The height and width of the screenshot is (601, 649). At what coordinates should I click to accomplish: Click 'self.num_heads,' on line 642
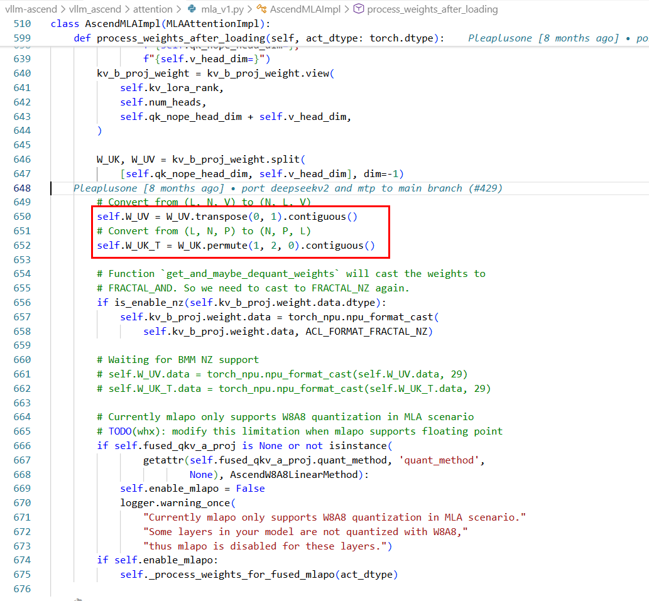163,102
